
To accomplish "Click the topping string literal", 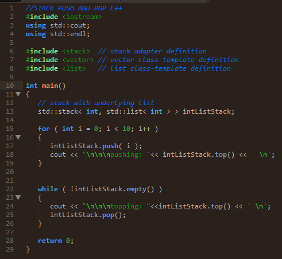I will coord(116,206).
